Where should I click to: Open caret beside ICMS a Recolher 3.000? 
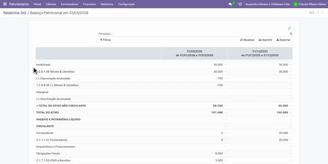click(x=225, y=160)
